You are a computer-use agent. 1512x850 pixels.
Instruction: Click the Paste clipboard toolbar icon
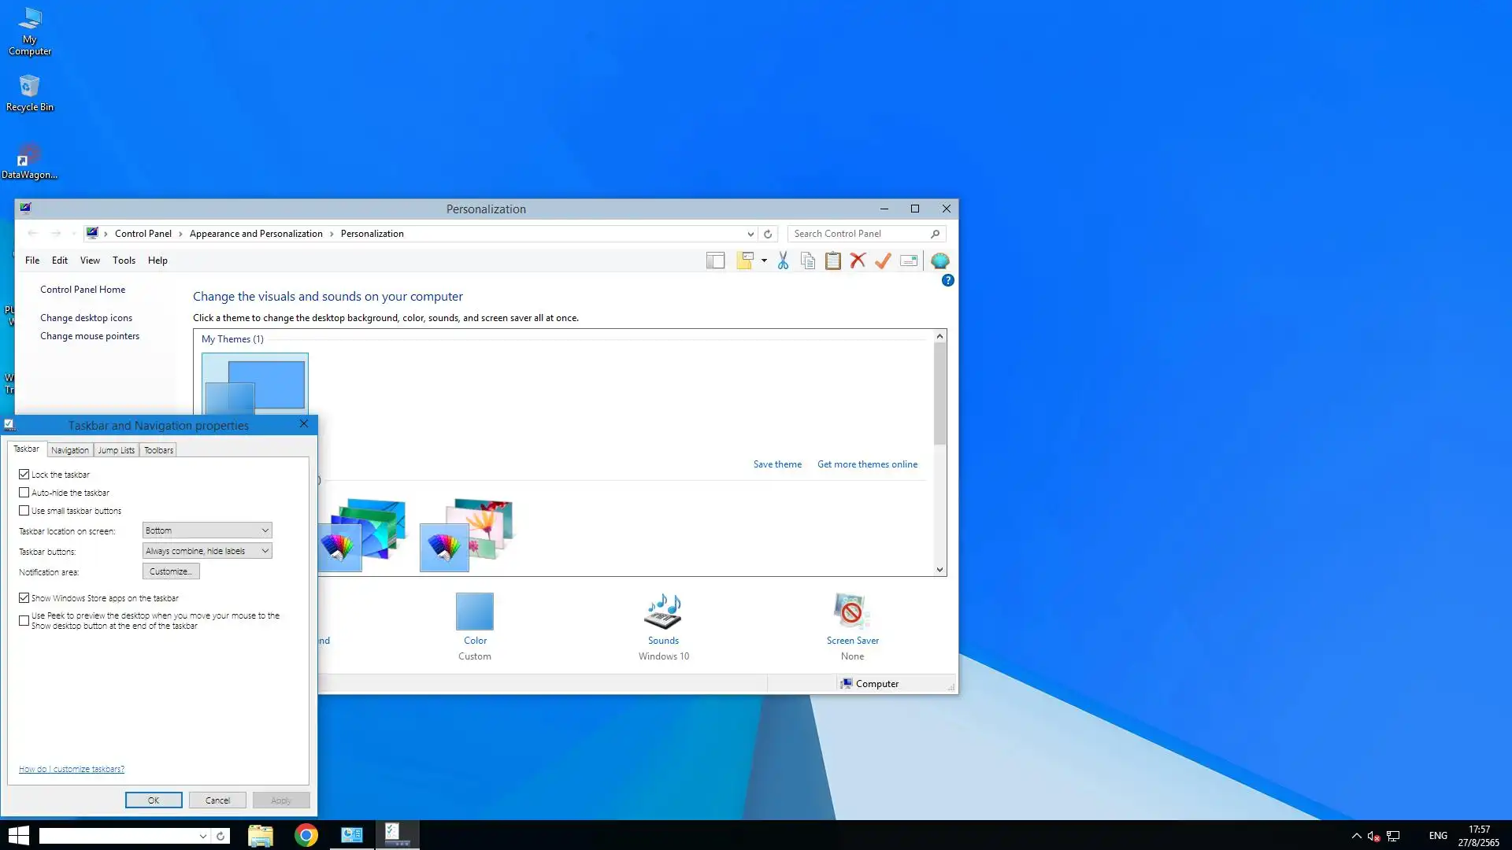click(x=832, y=261)
